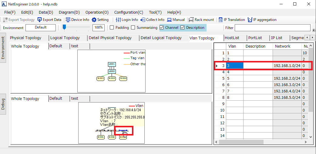Click the Export Data toolbar icon
This screenshot has width=316, height=154.
click(x=40, y=20)
